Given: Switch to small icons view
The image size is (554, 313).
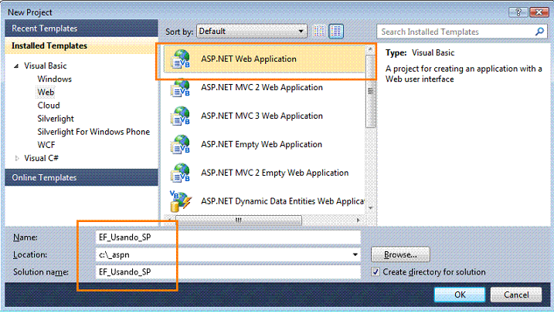Looking at the screenshot, I should pos(319,32).
